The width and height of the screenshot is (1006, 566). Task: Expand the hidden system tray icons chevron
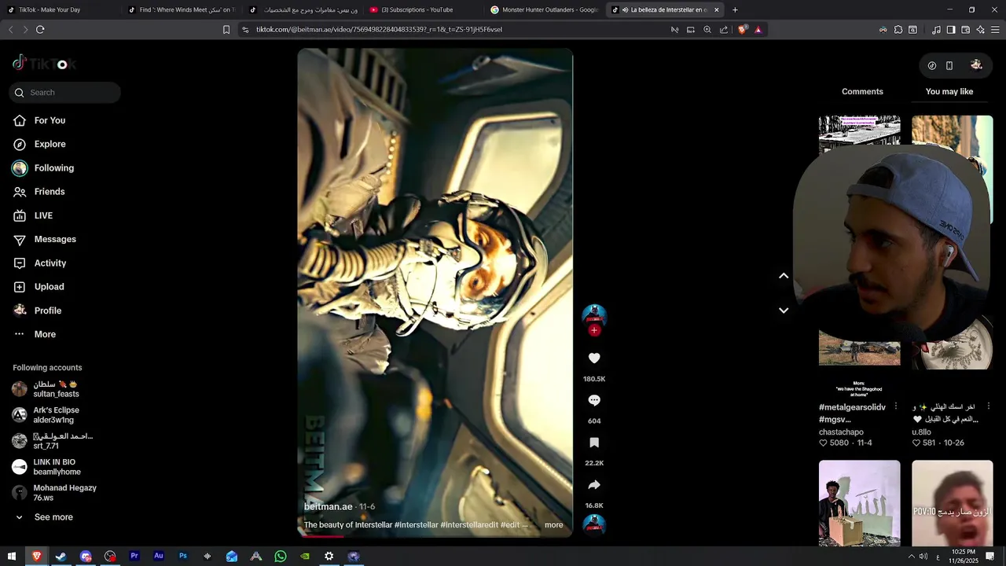[912, 557]
